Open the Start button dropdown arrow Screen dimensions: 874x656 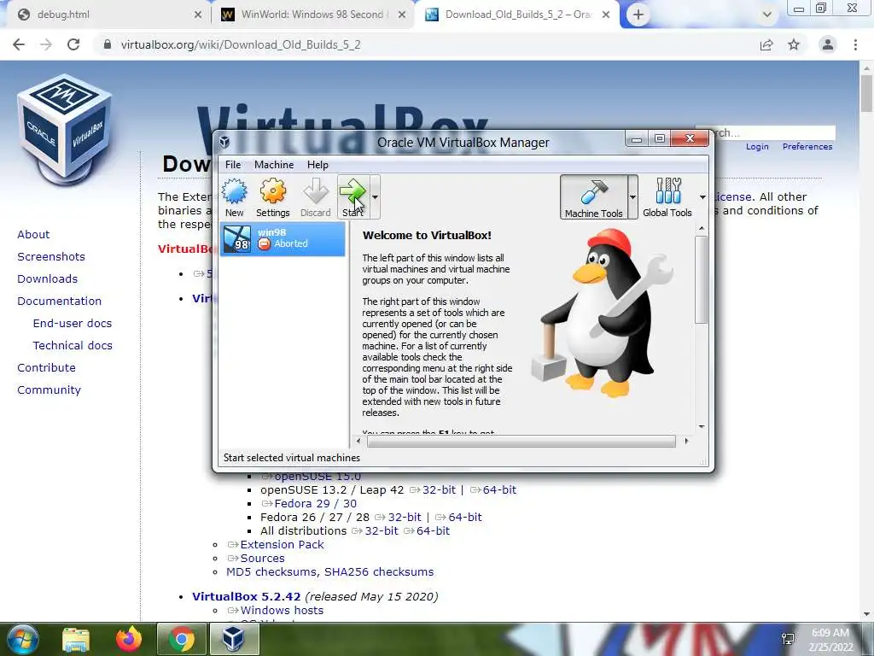point(376,197)
